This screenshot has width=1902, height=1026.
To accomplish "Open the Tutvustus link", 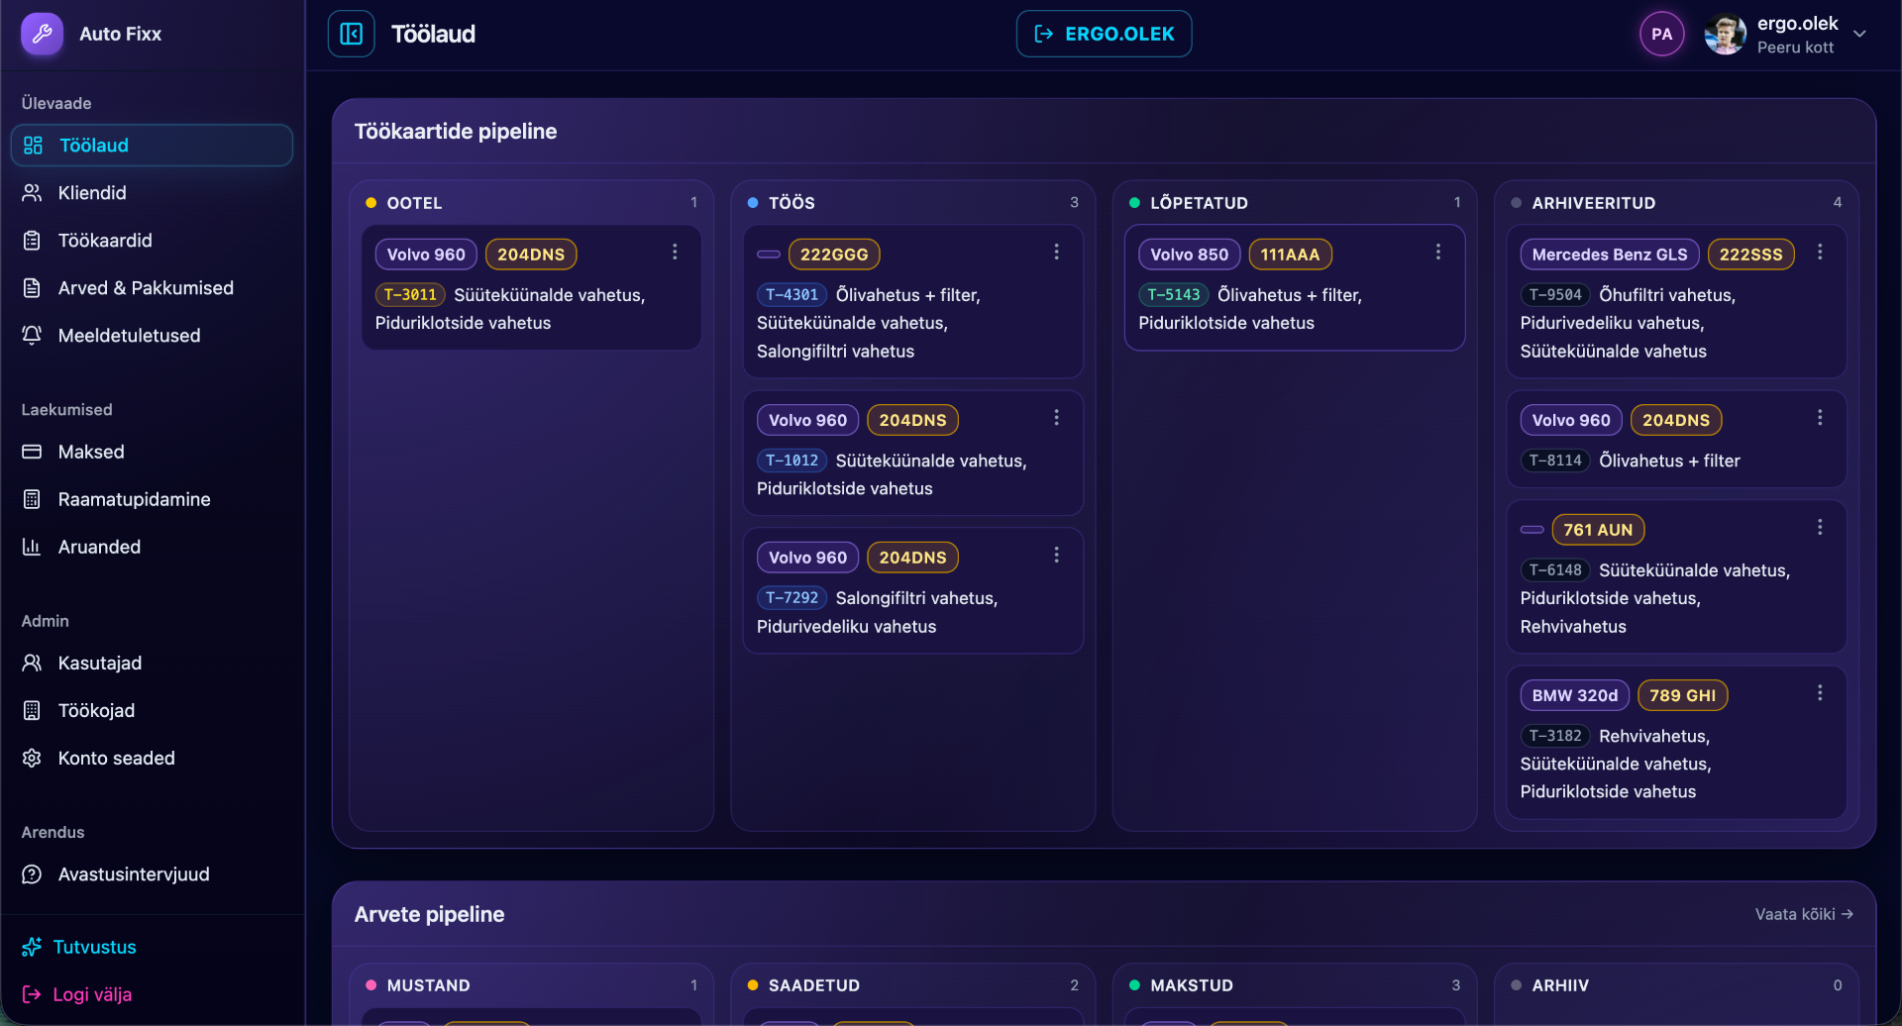I will (x=78, y=947).
